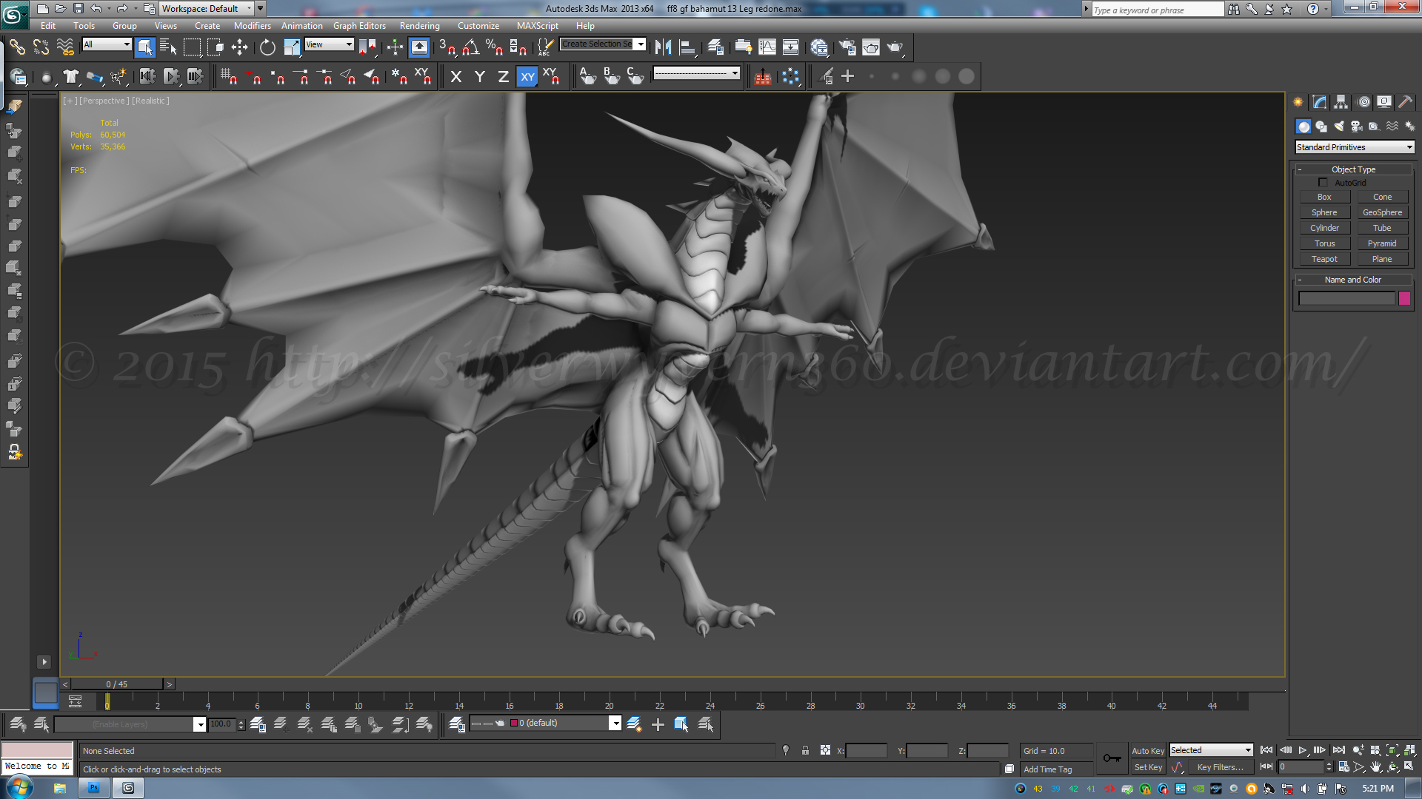The height and width of the screenshot is (799, 1422).
Task: Click the pink object color swatch
Action: [x=1404, y=299]
